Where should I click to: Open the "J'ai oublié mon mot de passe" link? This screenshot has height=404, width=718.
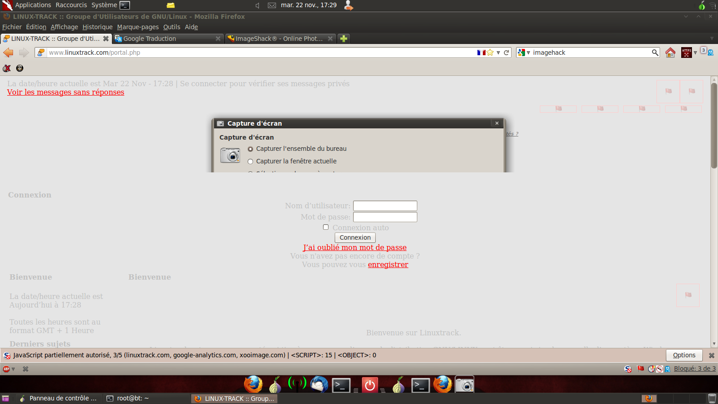[355, 247]
